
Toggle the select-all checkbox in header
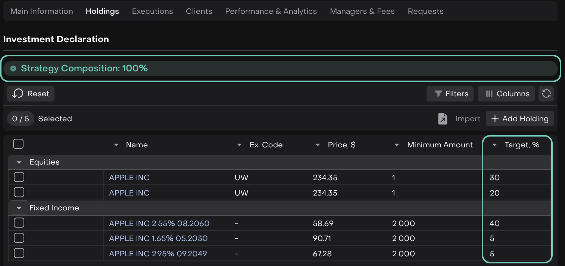click(18, 144)
